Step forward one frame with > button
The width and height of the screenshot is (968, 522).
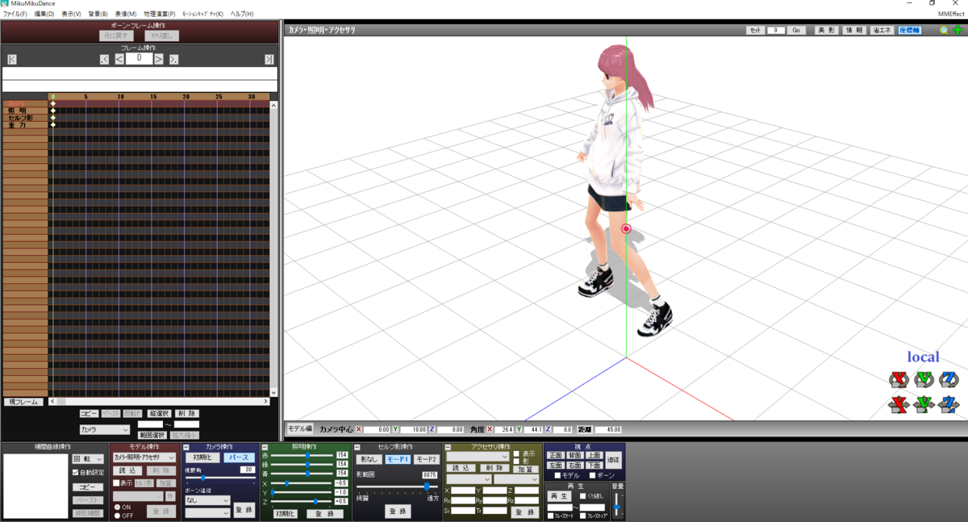(x=159, y=59)
